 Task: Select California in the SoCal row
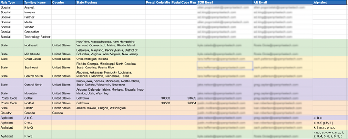pyautogui.click(x=110, y=98)
